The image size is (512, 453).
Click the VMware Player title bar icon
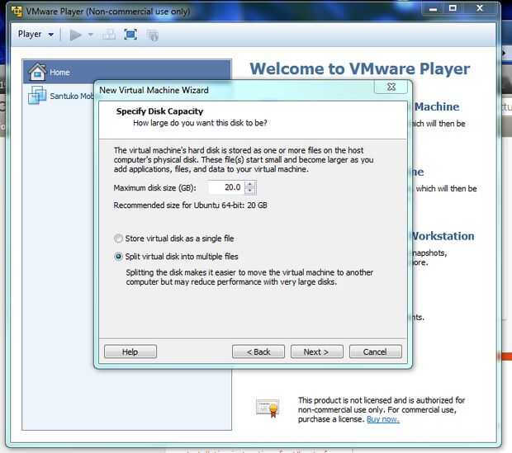point(17,12)
